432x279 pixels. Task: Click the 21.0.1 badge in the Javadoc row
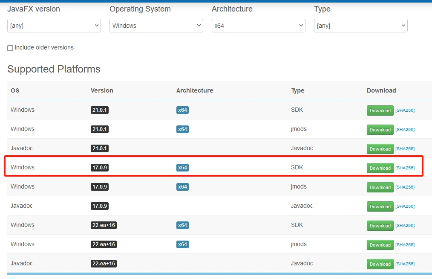click(99, 148)
